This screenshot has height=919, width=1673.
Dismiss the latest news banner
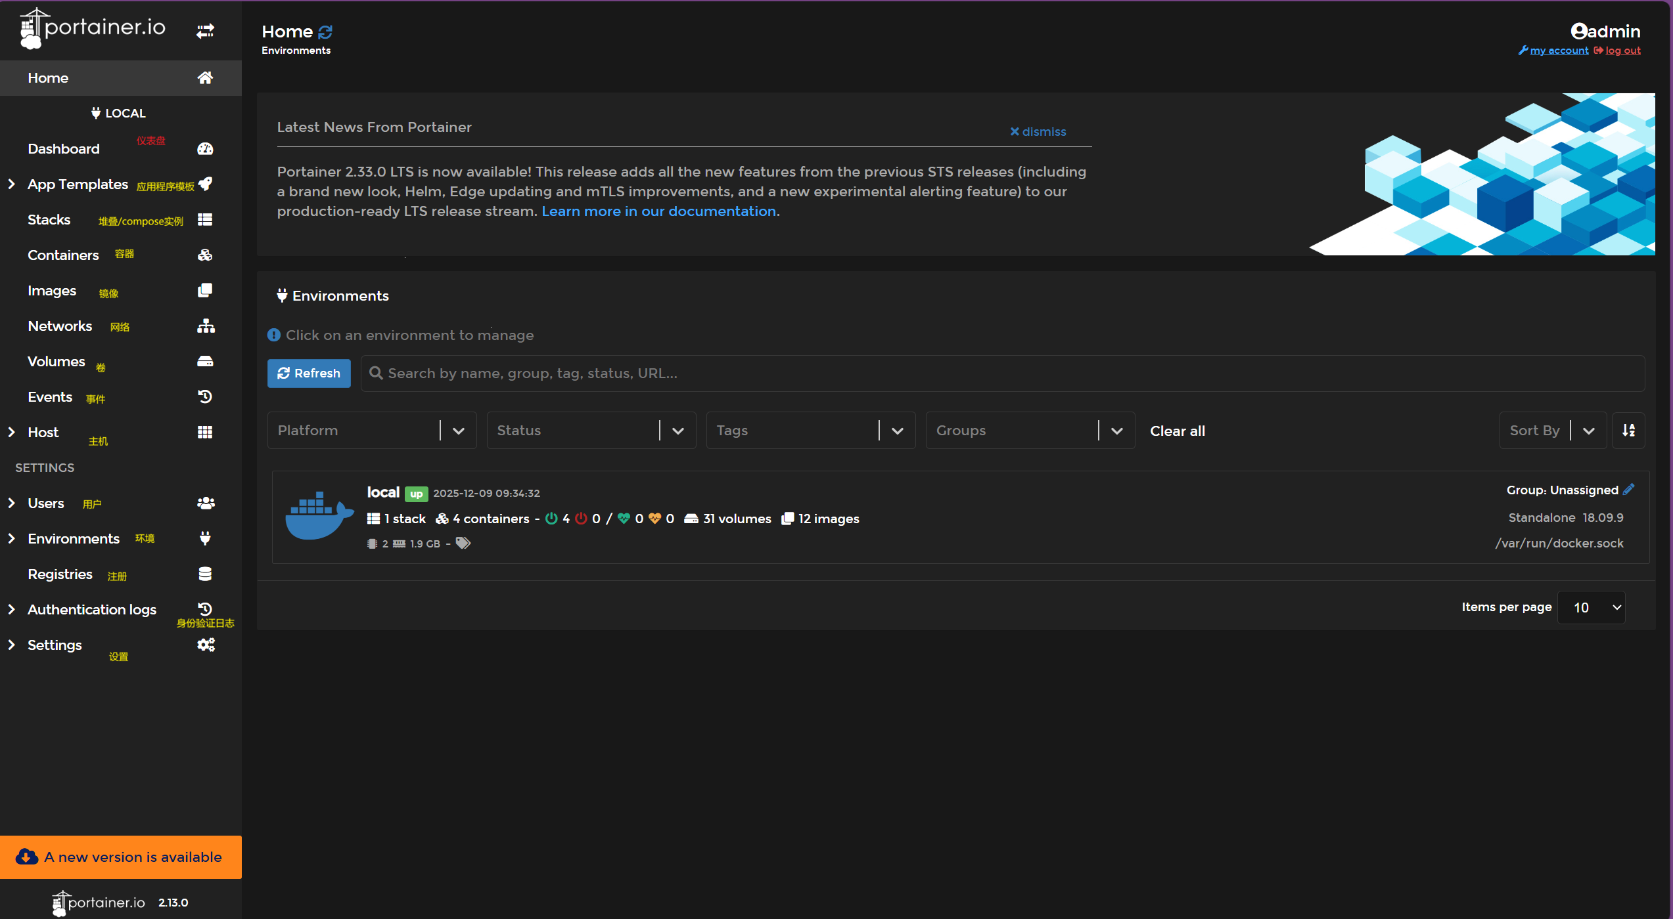click(1038, 132)
